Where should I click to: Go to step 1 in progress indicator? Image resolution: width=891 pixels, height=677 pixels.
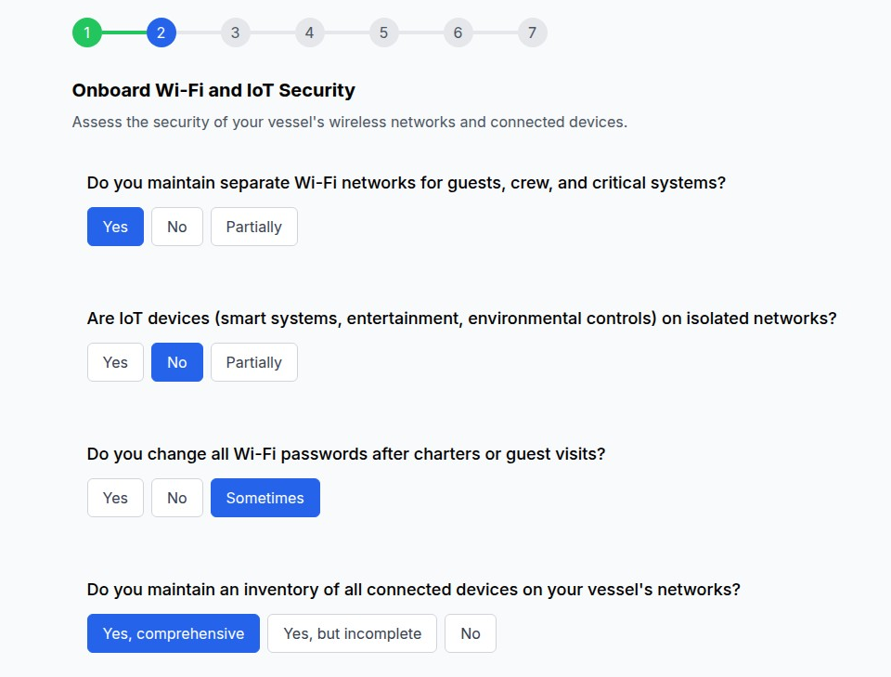87,33
